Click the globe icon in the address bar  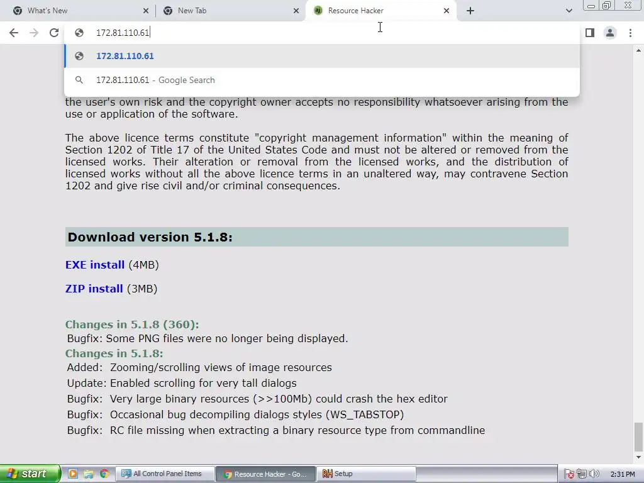tap(79, 33)
